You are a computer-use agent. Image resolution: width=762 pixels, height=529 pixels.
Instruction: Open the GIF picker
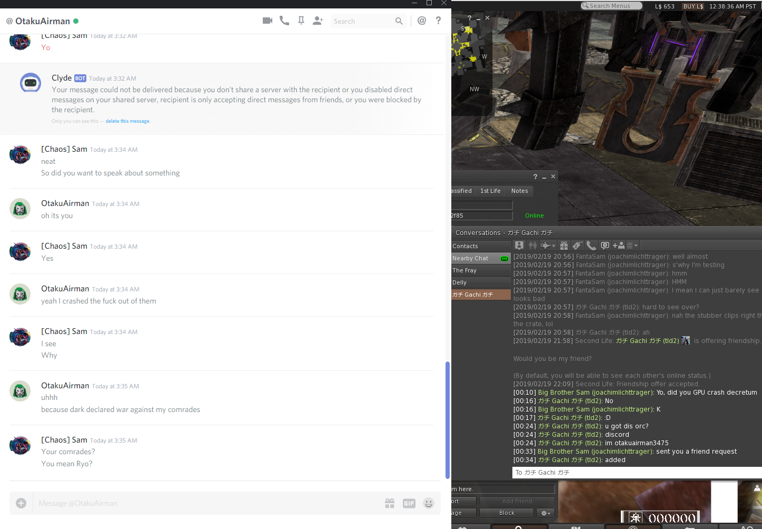click(409, 503)
